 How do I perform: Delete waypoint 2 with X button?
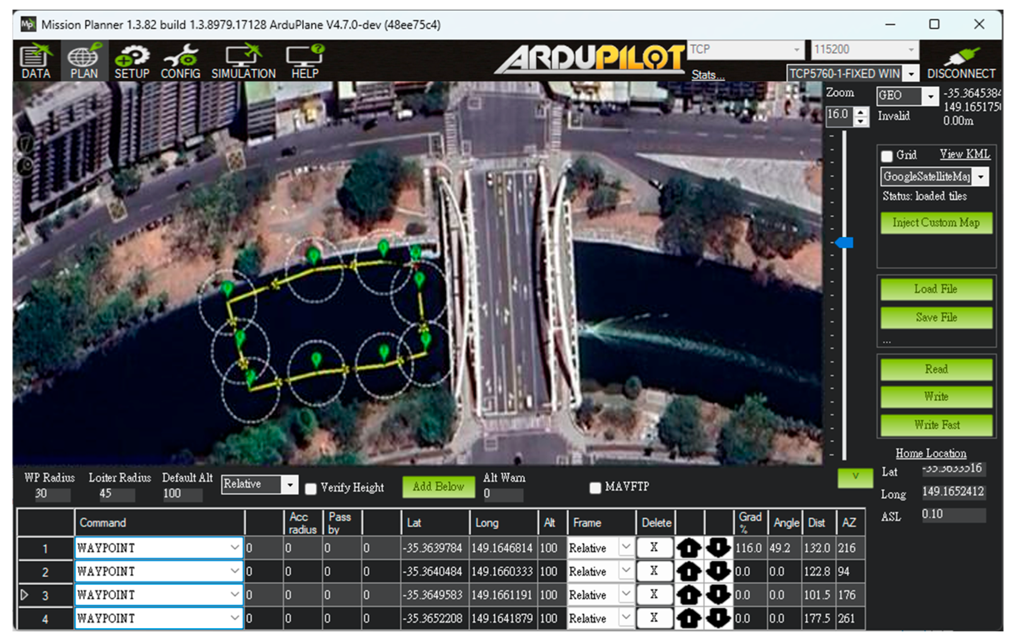(654, 571)
